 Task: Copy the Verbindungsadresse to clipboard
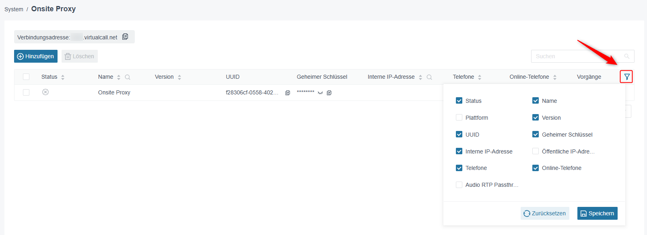click(125, 37)
